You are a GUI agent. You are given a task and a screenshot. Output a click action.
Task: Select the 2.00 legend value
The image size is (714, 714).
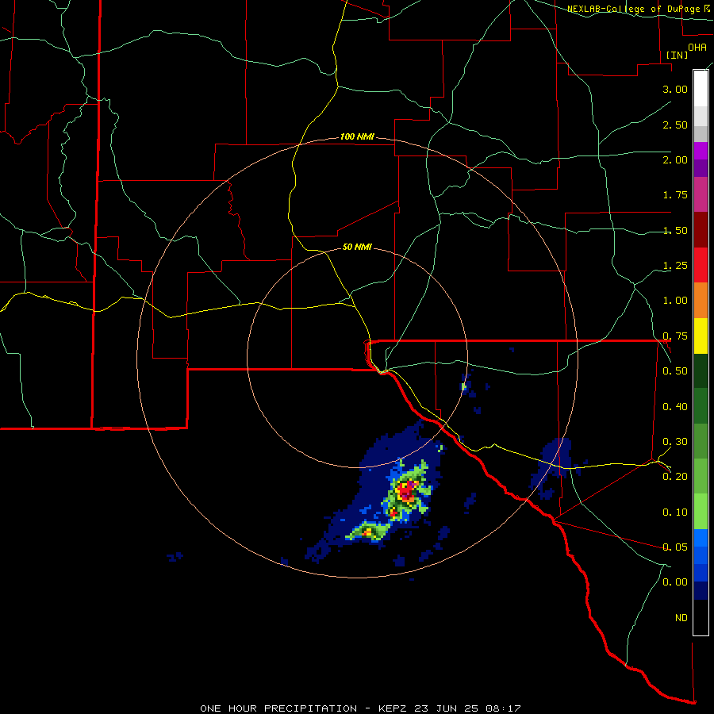pyautogui.click(x=675, y=159)
